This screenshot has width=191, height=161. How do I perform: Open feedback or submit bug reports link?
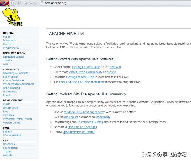tap(84, 112)
